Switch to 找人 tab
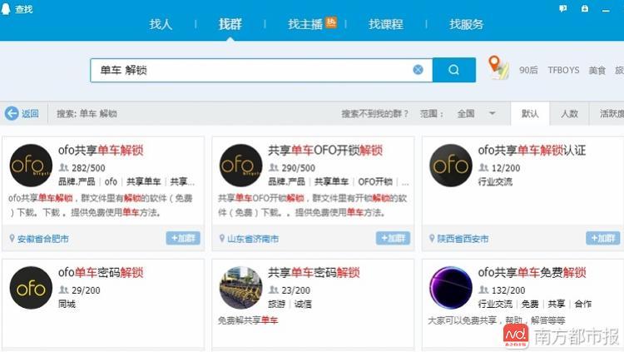The height and width of the screenshot is (352, 624). click(x=161, y=24)
